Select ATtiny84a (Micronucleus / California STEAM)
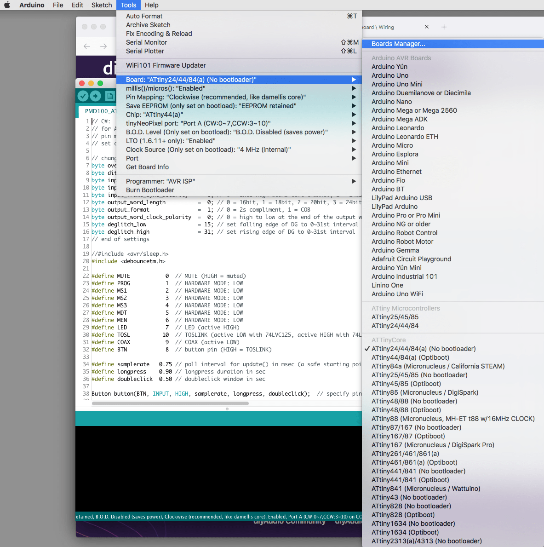The height and width of the screenshot is (547, 544). [x=453, y=366]
